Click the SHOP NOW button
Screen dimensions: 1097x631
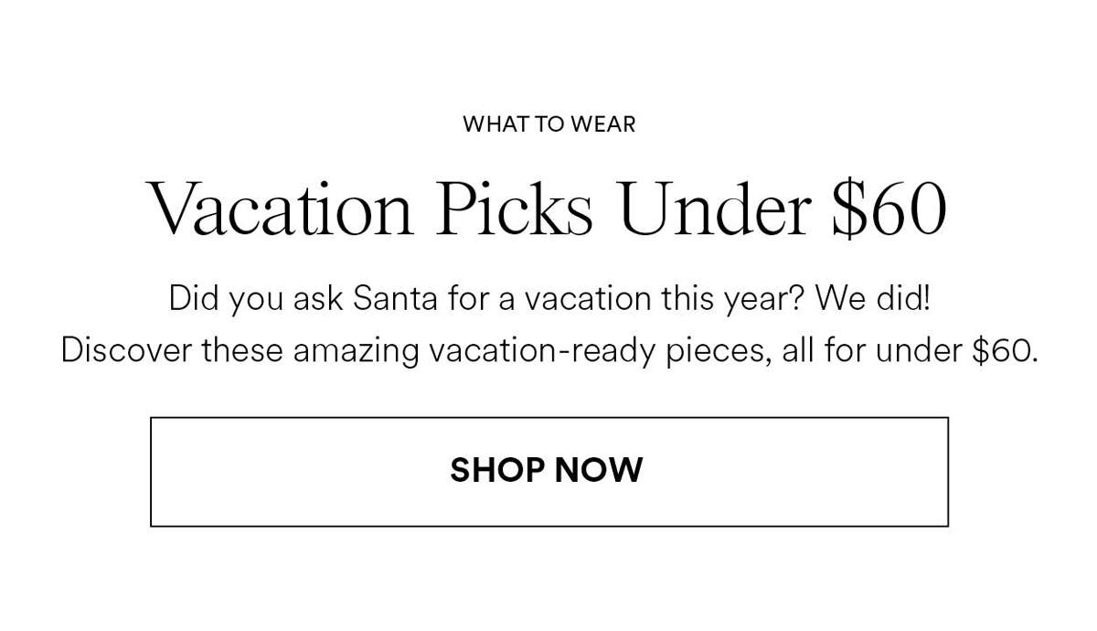tap(548, 471)
